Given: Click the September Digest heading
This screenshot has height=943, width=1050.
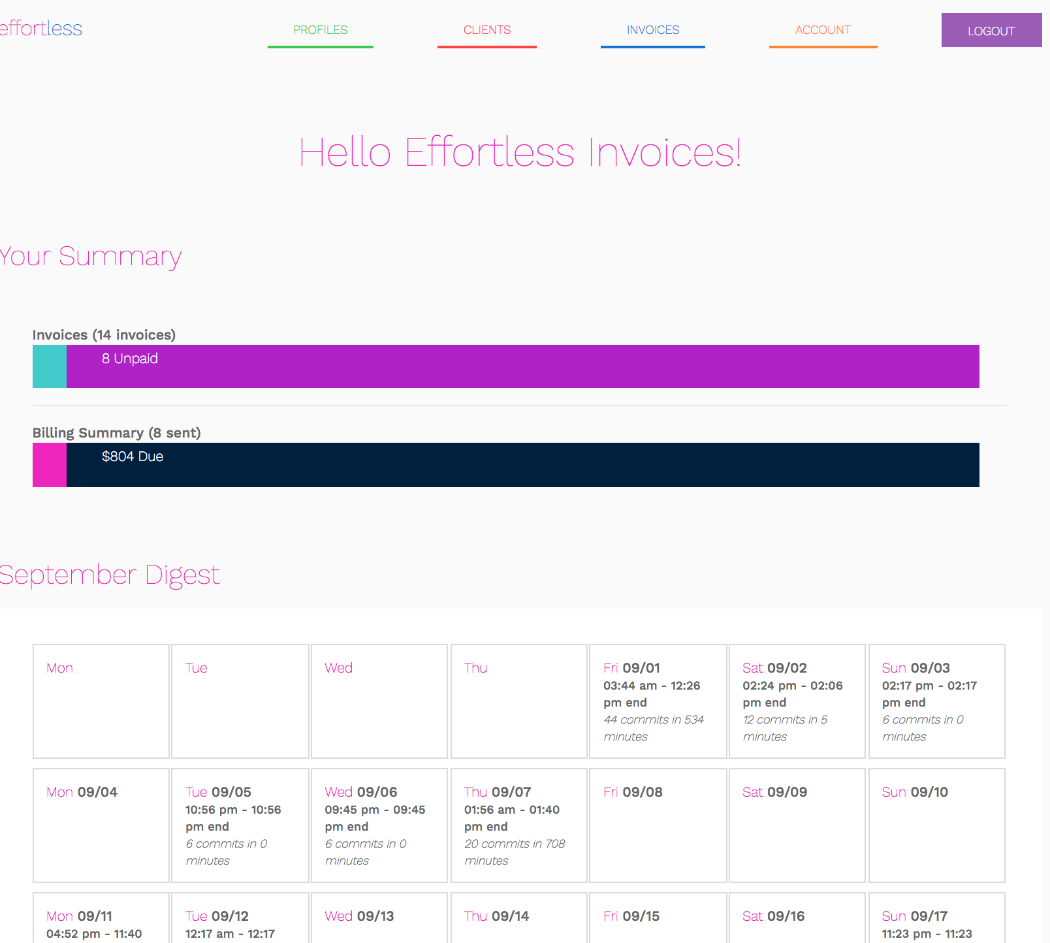Looking at the screenshot, I should (110, 575).
